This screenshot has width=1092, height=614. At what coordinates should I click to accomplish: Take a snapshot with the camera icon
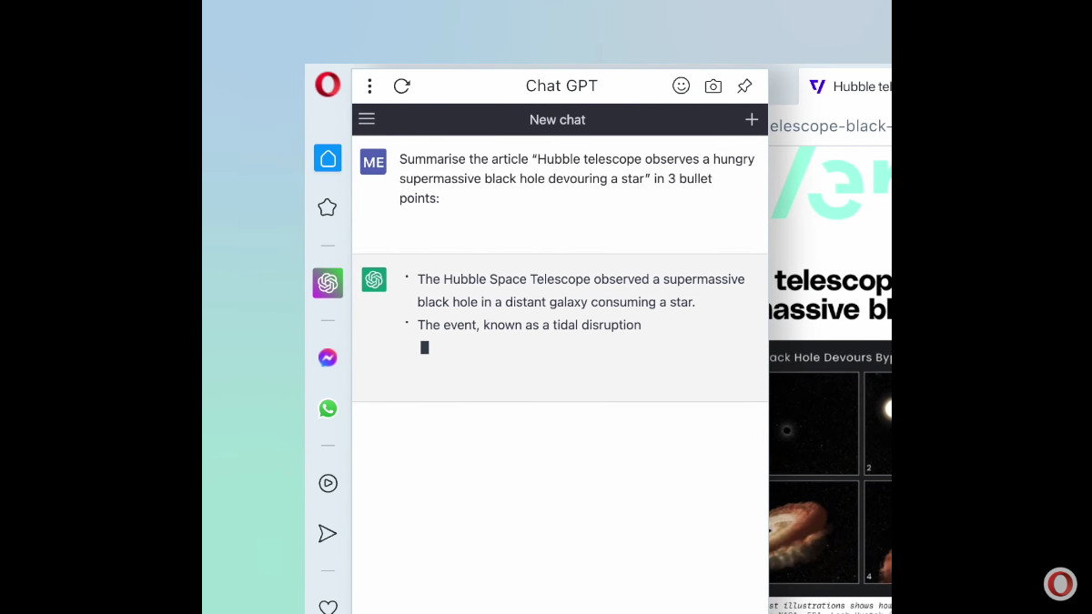[713, 86]
